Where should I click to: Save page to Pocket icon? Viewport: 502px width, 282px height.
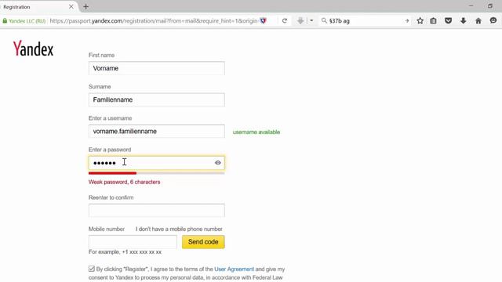click(448, 21)
